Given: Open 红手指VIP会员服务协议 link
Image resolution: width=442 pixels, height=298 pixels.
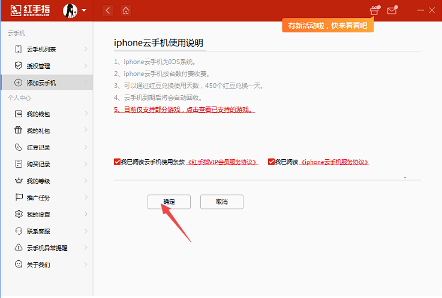Looking at the screenshot, I should [222, 162].
